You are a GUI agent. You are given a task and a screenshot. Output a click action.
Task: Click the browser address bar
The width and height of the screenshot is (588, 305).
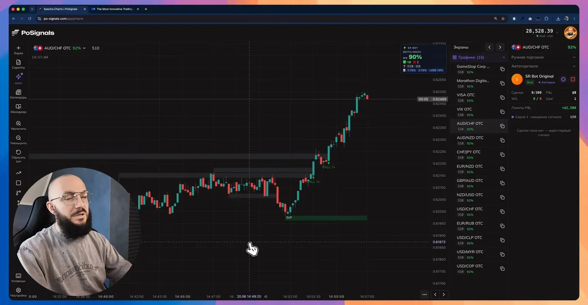point(265,19)
